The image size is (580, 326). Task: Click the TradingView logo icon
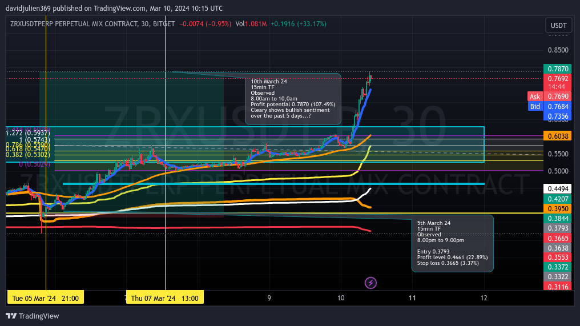click(11, 316)
